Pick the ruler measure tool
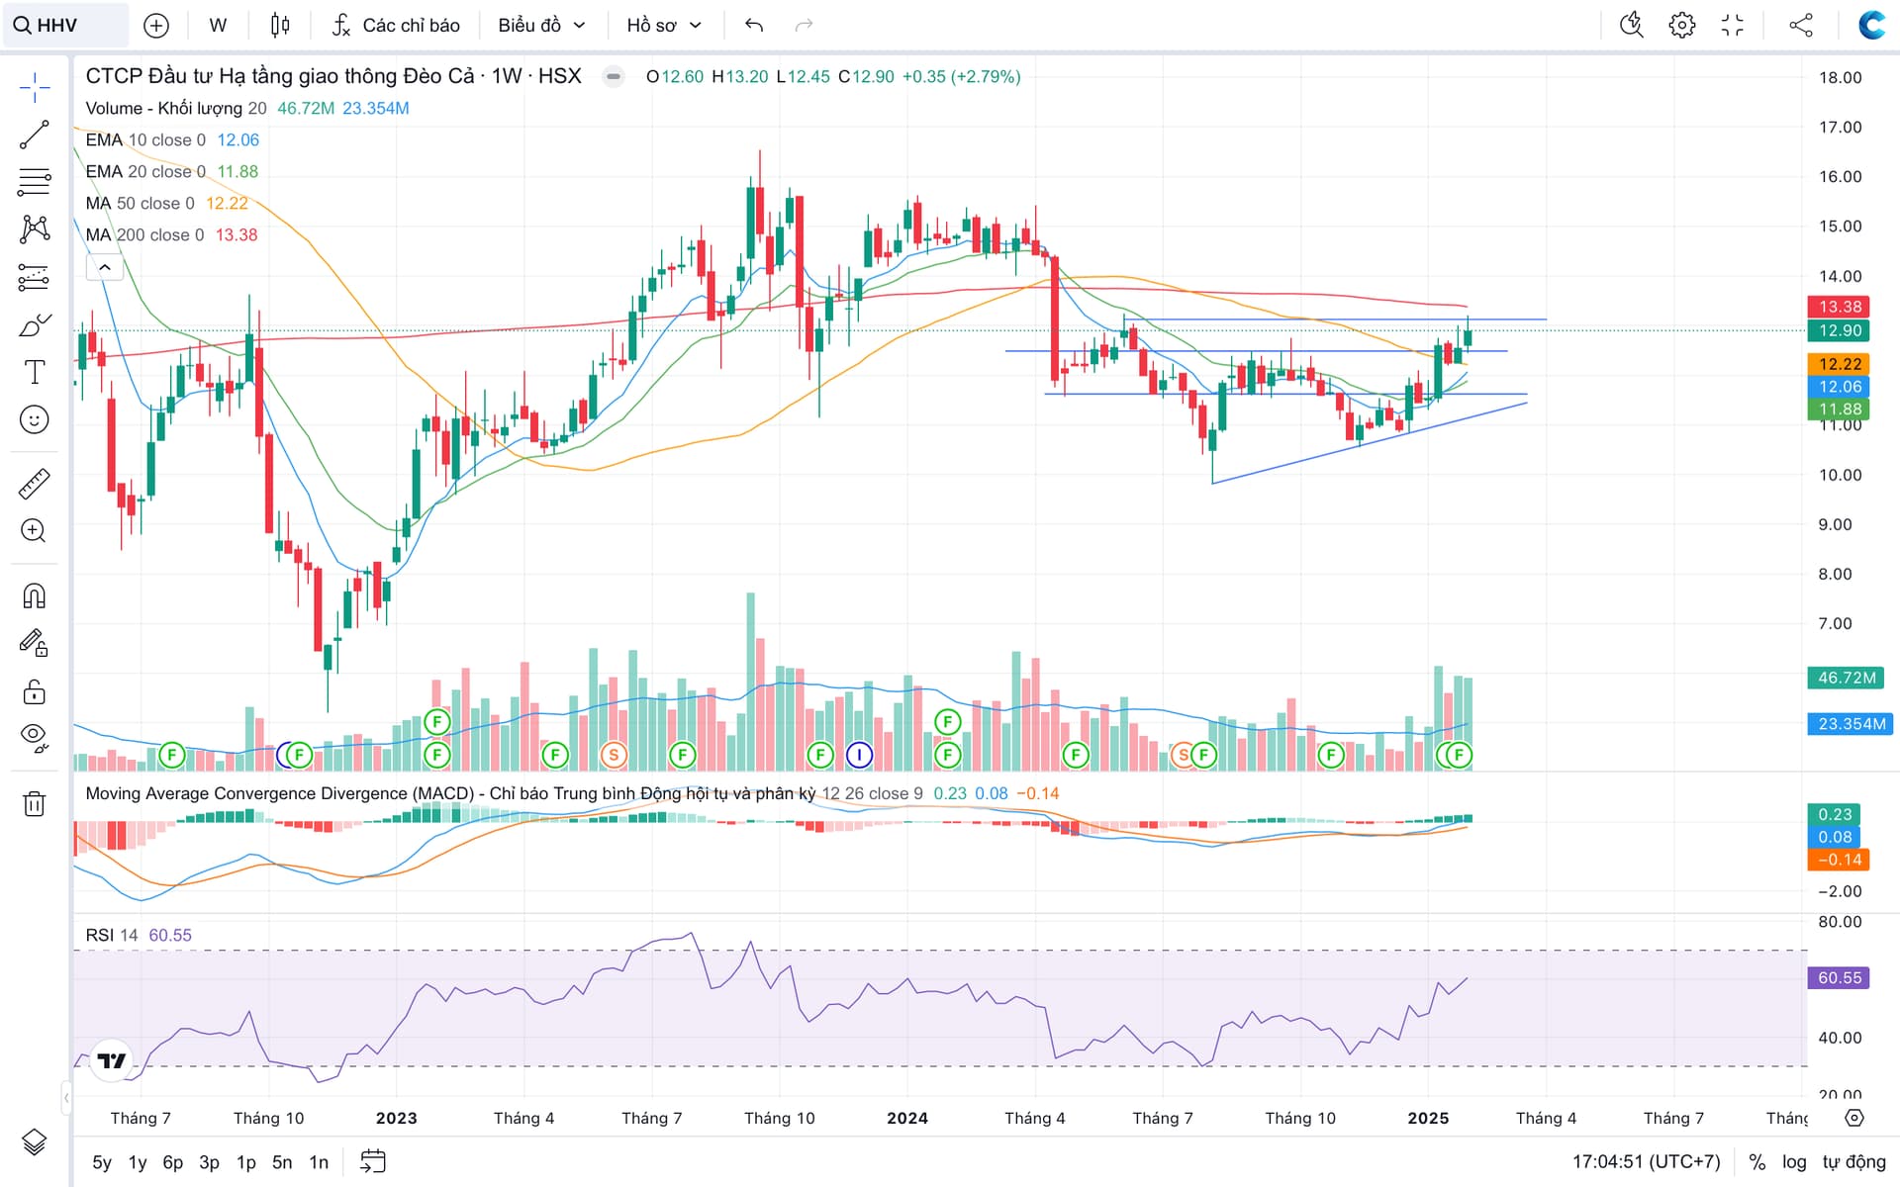The width and height of the screenshot is (1900, 1187). (x=34, y=484)
